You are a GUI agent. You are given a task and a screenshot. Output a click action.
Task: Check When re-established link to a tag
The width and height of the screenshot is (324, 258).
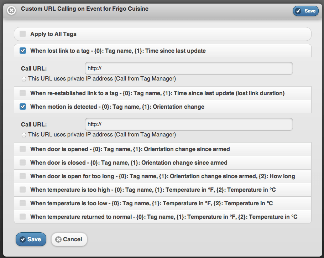click(23, 93)
